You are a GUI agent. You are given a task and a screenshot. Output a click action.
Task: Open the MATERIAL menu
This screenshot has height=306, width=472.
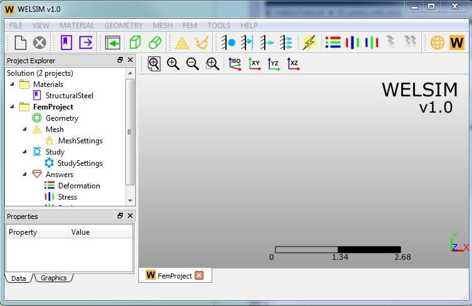[x=77, y=26]
